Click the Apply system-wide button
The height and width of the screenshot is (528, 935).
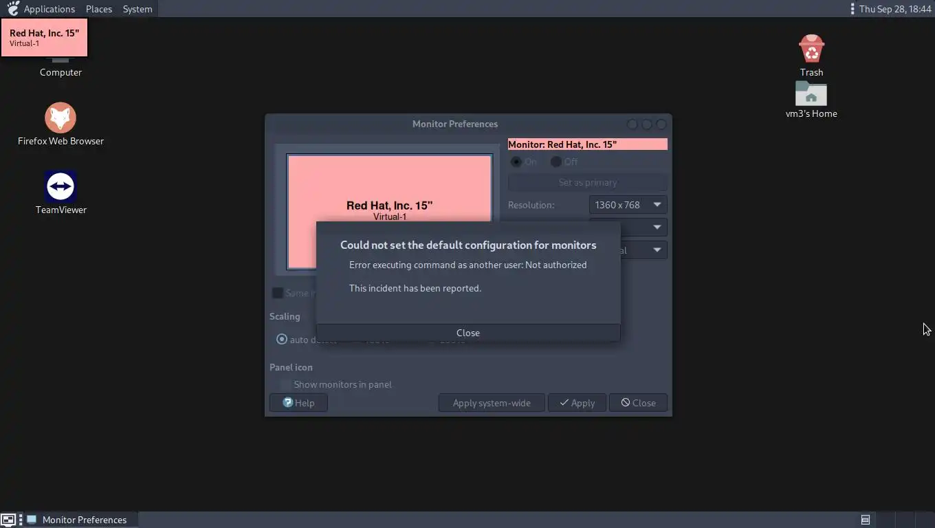pos(492,403)
